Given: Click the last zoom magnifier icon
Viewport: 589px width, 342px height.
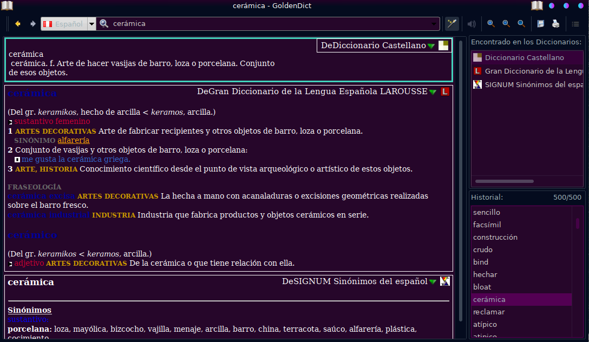Looking at the screenshot, I should 521,24.
